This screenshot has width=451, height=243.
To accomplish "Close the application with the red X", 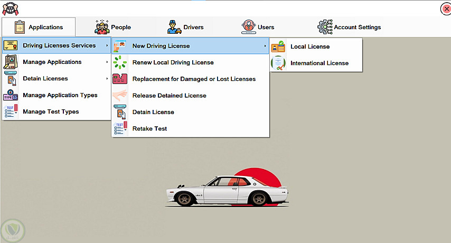I will click(446, 9).
